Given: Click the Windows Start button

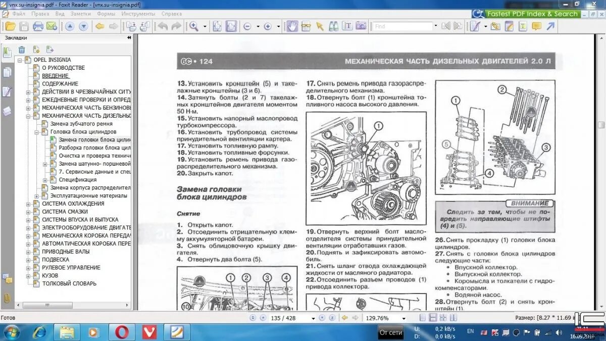Looking at the screenshot, I should tap(11, 332).
